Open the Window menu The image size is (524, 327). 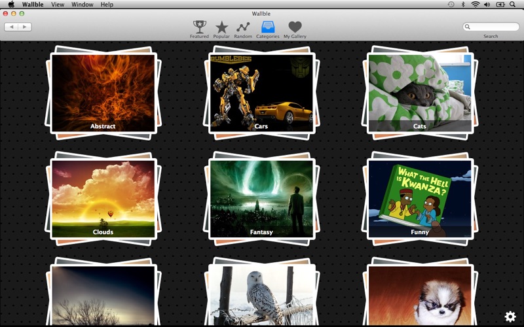click(x=82, y=5)
